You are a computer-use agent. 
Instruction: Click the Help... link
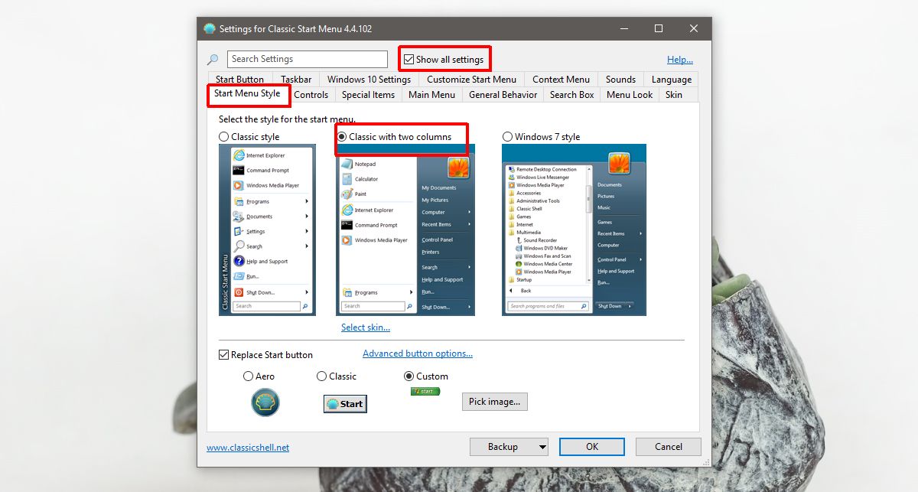pos(680,60)
